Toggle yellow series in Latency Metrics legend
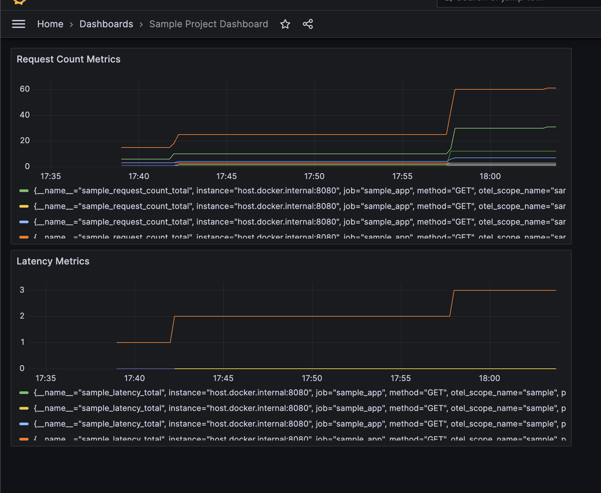601x493 pixels. pyautogui.click(x=24, y=408)
